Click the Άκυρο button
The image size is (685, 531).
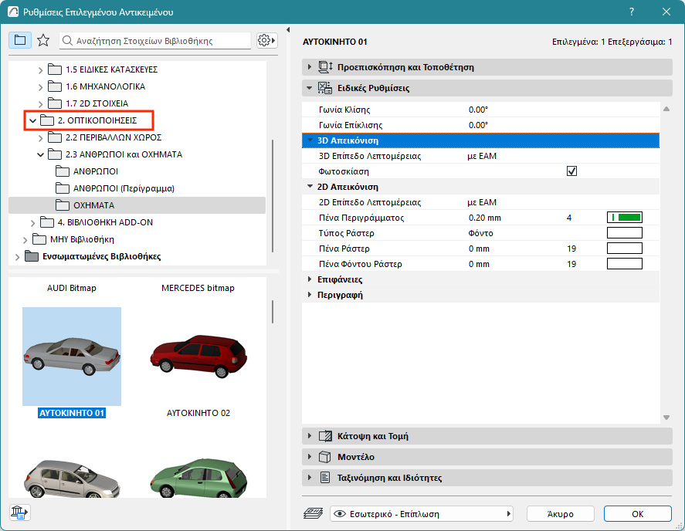click(560, 513)
